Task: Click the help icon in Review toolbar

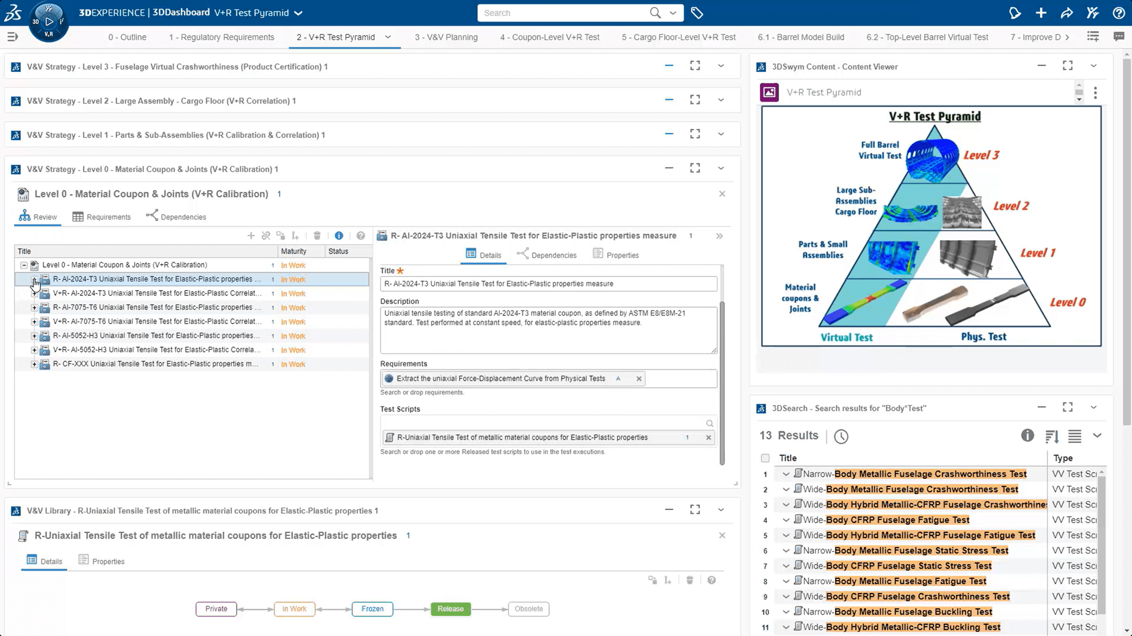Action: point(361,236)
